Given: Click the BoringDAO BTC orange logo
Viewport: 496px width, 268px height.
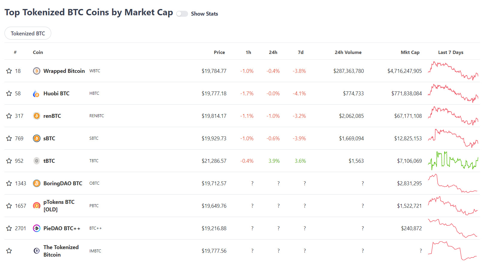Looking at the screenshot, I should point(37,183).
